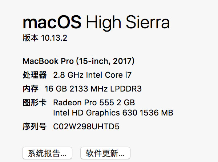Viewport: 218px width, 162px height.
Task: Select the Intel Core i7 text
Action: [109, 75]
